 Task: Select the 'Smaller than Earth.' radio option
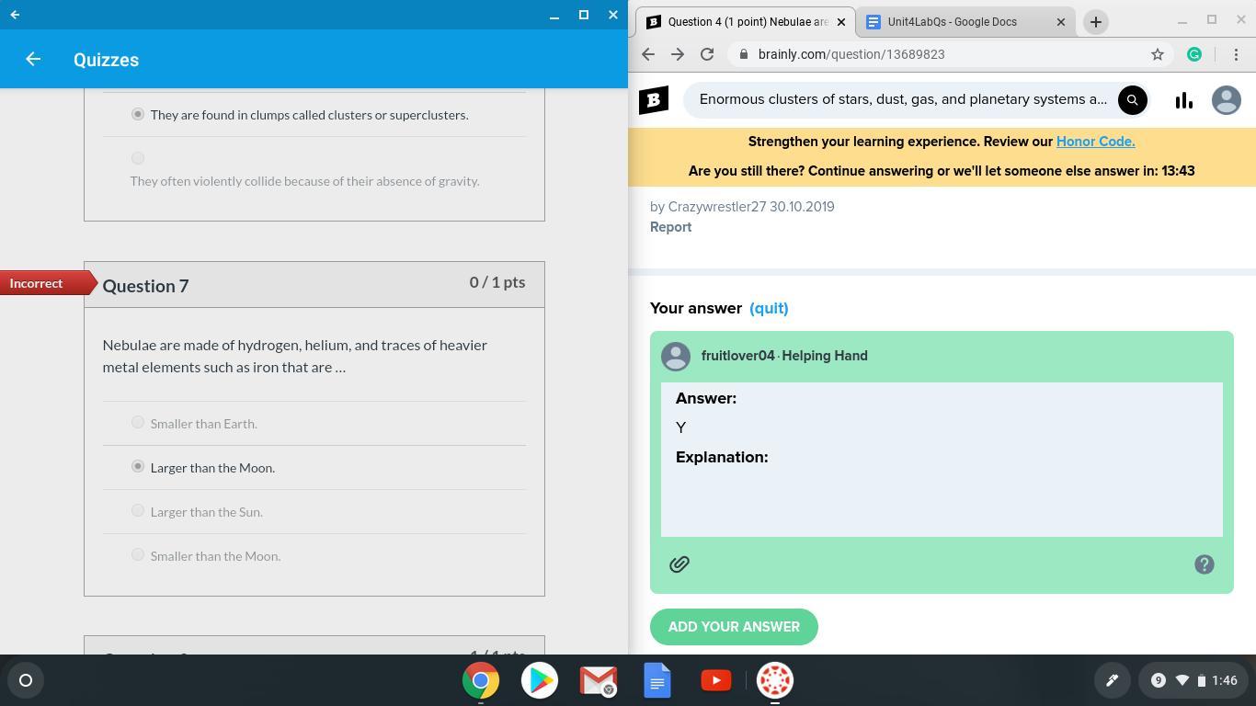click(138, 423)
